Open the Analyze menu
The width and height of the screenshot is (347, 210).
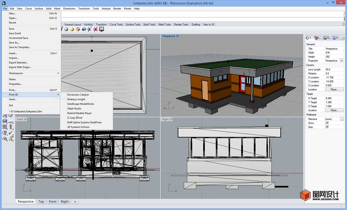click(106, 8)
